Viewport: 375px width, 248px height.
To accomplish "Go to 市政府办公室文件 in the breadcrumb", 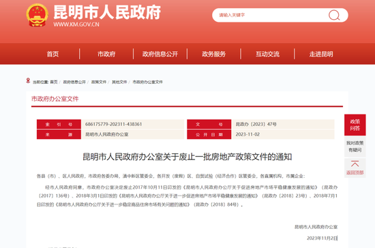I will (147, 82).
